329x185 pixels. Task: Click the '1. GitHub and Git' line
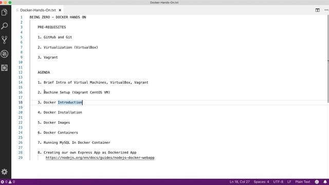coord(55,37)
